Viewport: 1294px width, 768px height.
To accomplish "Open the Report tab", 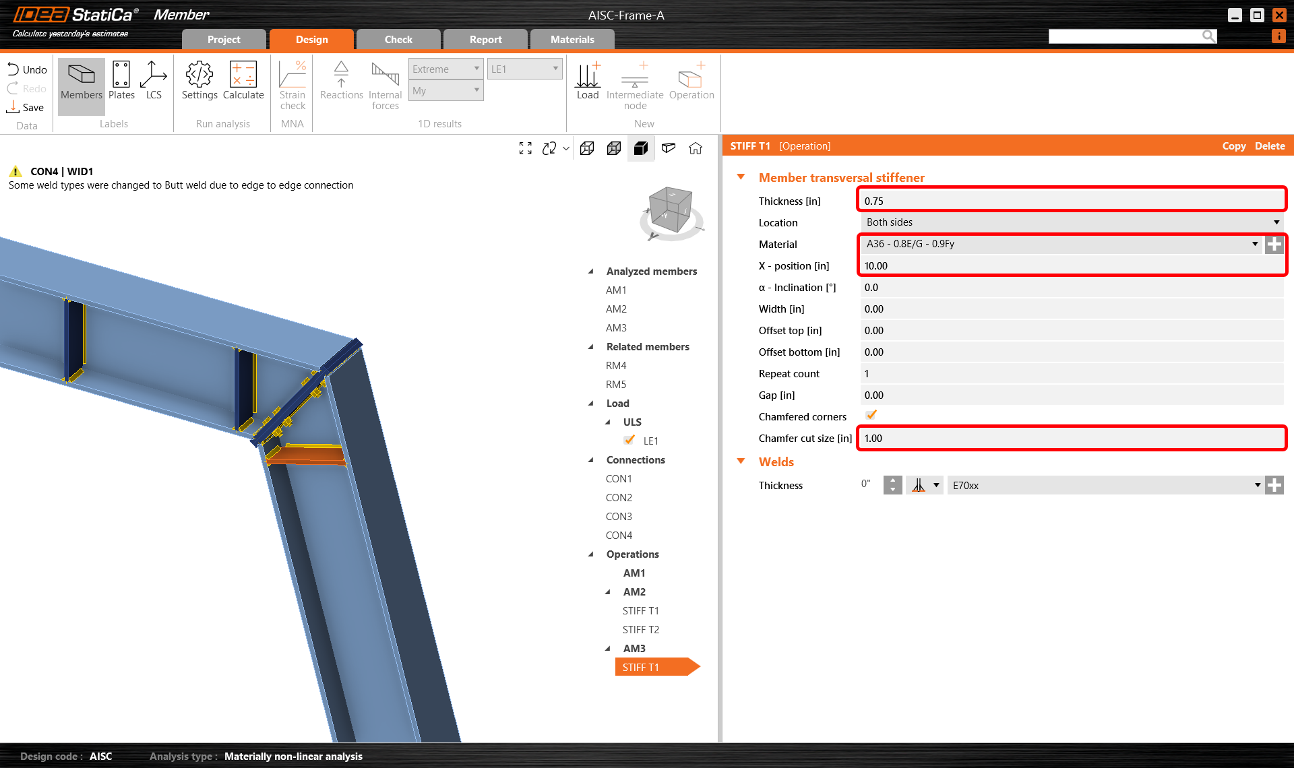I will click(485, 39).
